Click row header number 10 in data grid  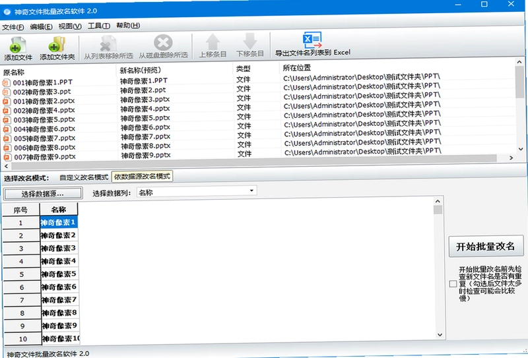click(23, 339)
